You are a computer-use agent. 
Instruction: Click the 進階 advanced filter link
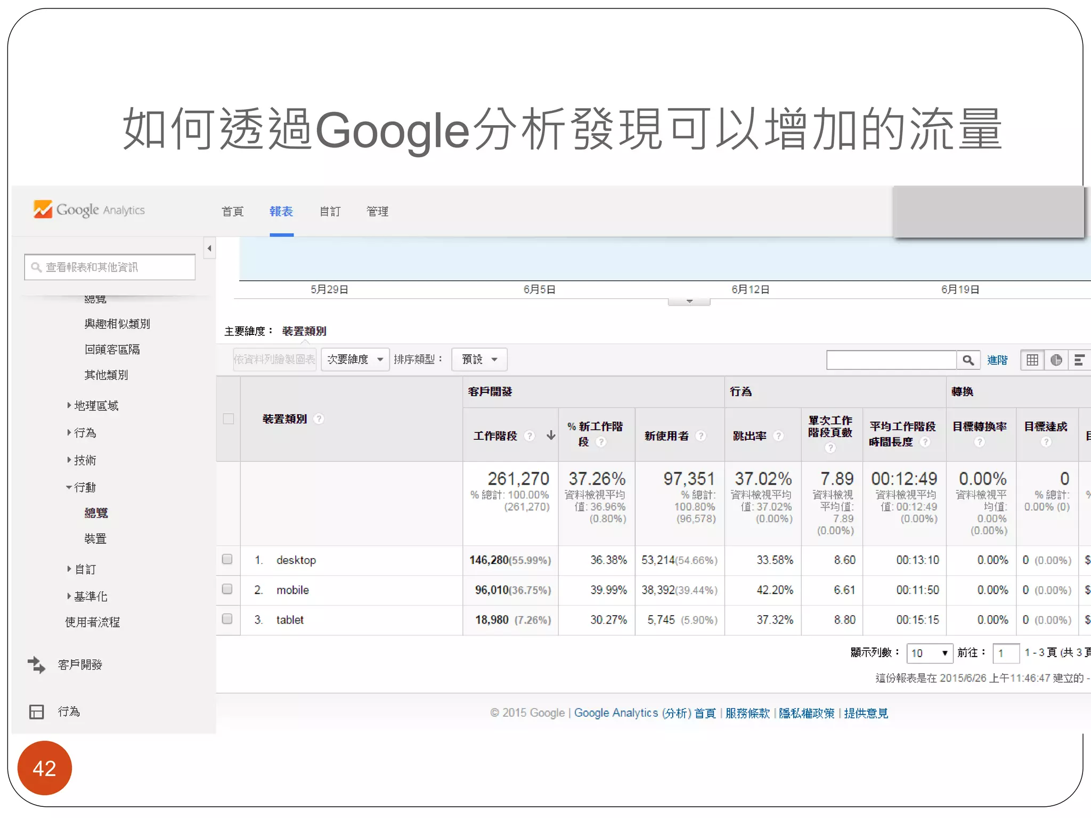click(x=997, y=360)
